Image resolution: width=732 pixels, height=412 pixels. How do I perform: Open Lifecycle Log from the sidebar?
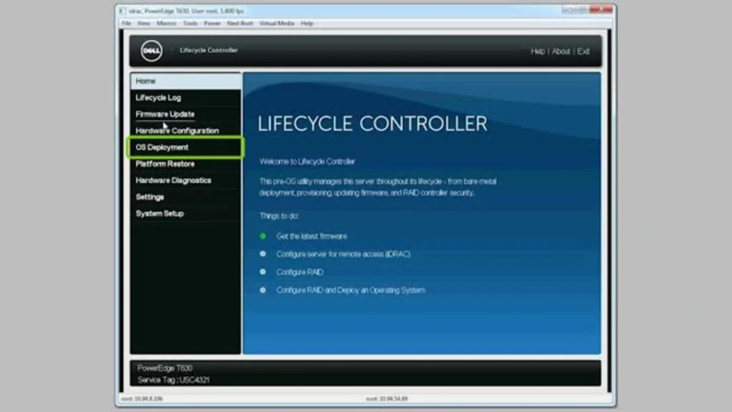pyautogui.click(x=159, y=97)
